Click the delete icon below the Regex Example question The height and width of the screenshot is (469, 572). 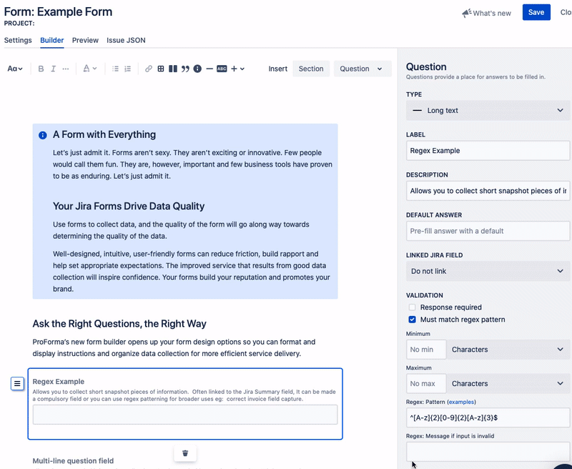185,452
